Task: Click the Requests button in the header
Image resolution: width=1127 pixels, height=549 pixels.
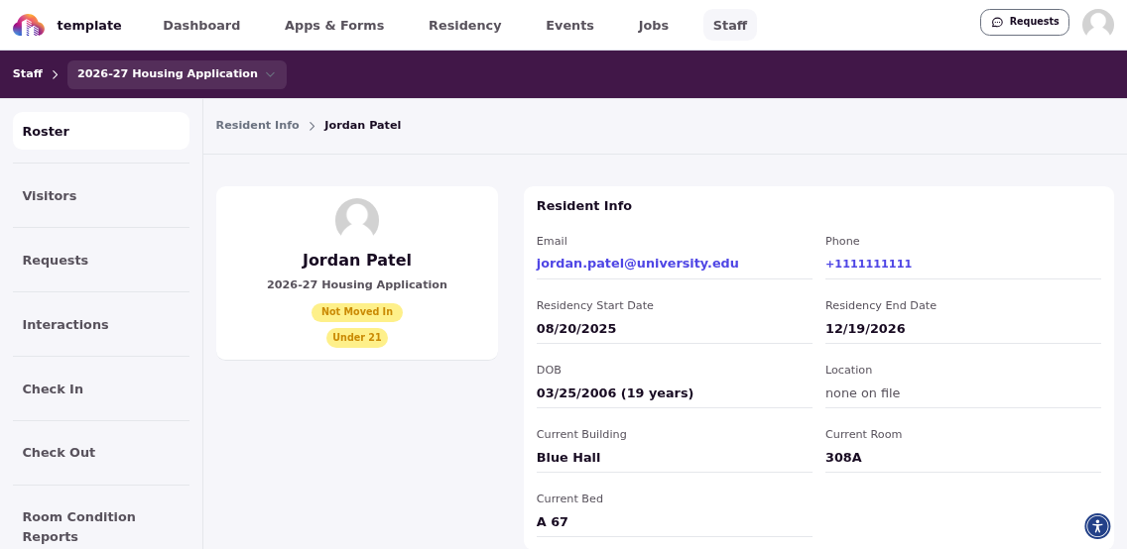Action: pyautogui.click(x=1024, y=22)
